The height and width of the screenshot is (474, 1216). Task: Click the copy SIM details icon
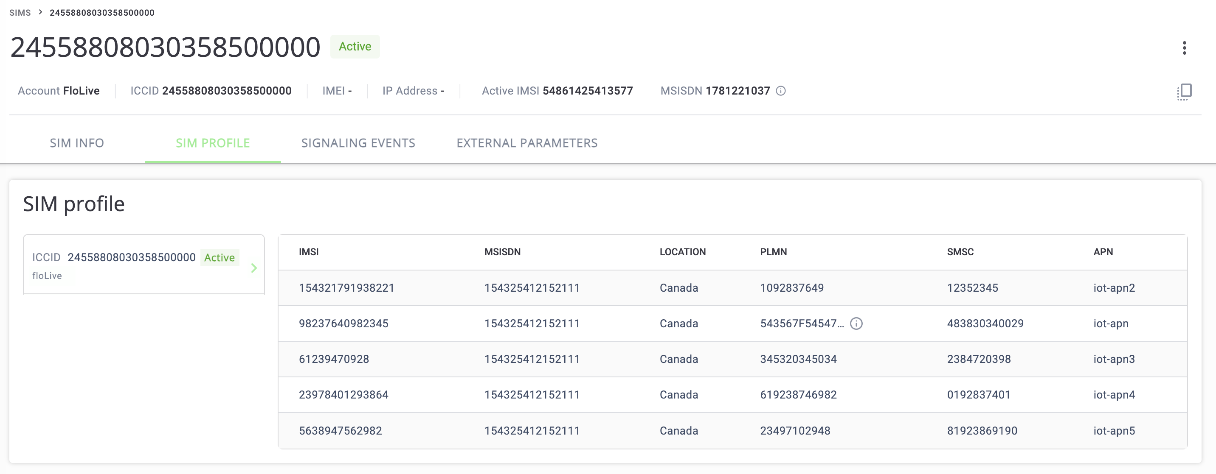coord(1184,92)
